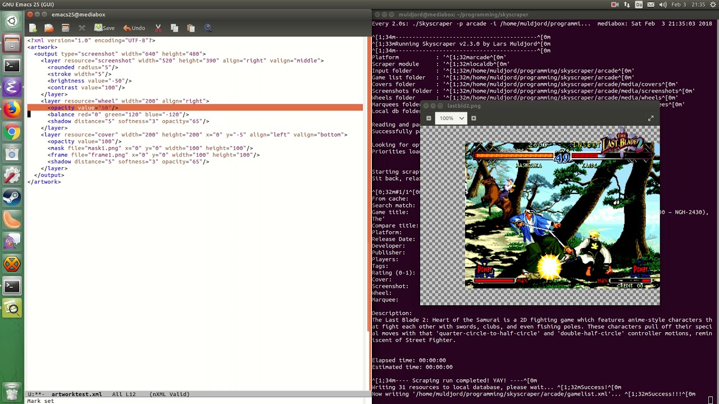Zoom out image viewer minus button

[x=429, y=118]
